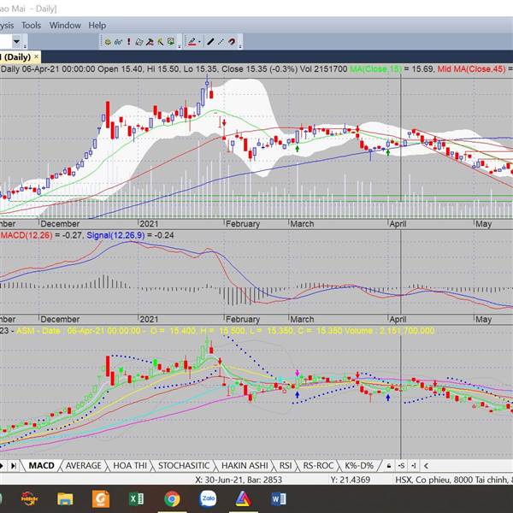Open the Help menu
This screenshot has width=513, height=513.
coord(97,25)
